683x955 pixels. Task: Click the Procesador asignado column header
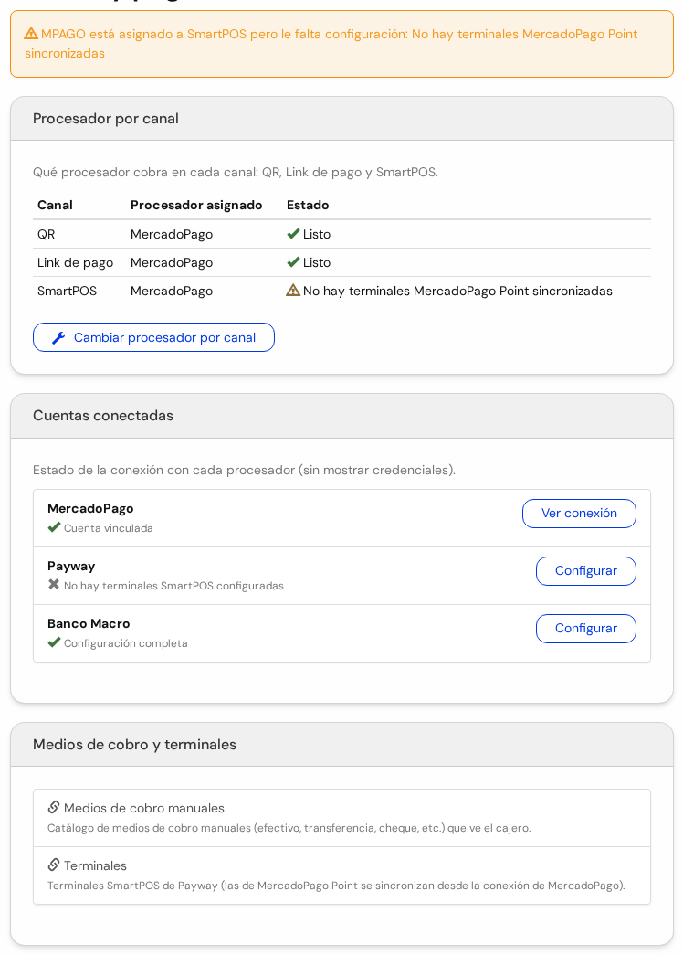tap(196, 206)
